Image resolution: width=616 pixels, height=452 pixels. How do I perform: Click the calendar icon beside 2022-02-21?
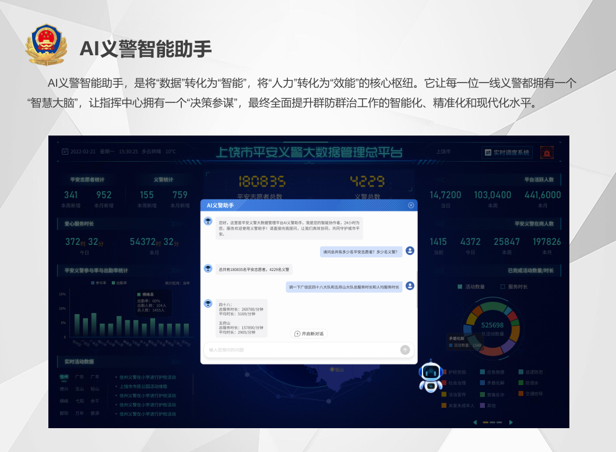65,152
